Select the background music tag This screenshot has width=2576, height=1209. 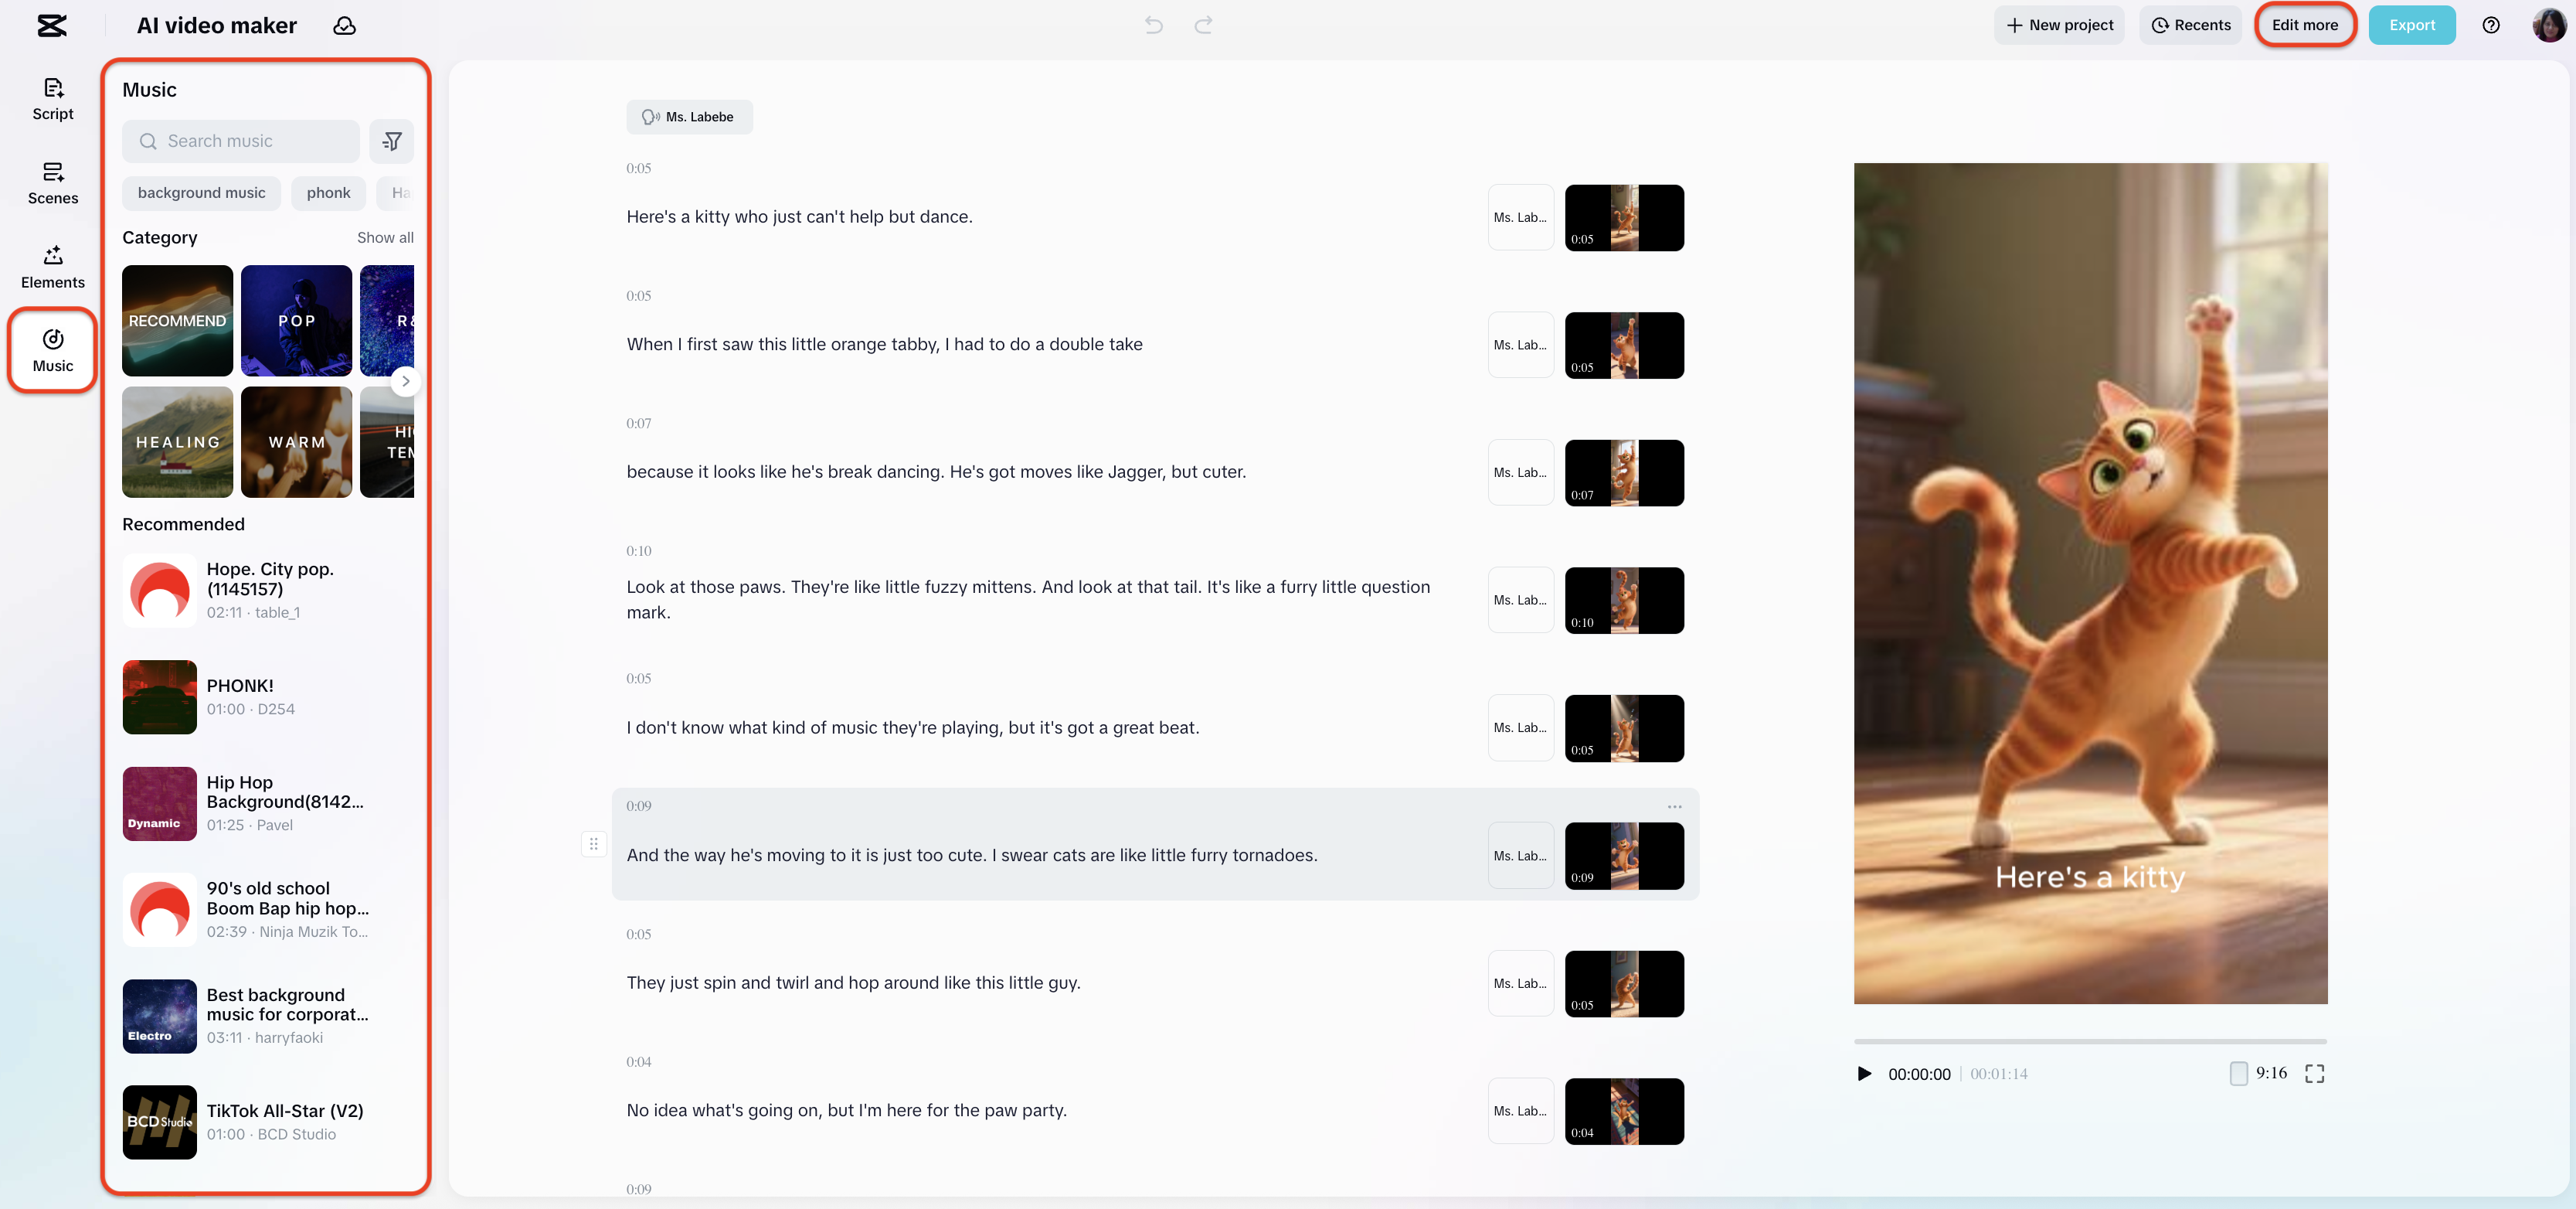click(x=201, y=193)
